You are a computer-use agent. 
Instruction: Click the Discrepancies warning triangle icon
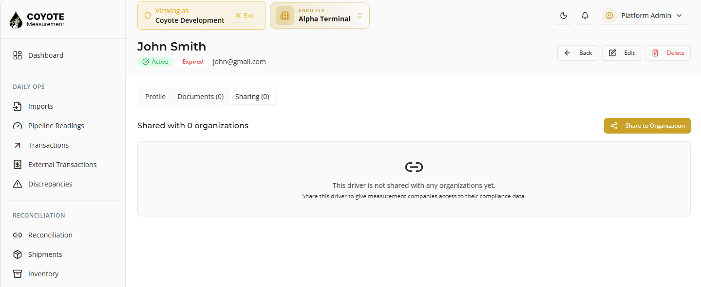(18, 184)
